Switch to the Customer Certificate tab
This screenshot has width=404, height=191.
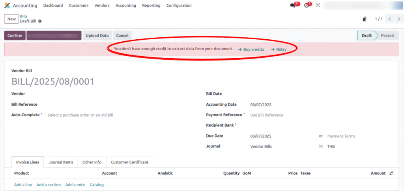[x=129, y=162]
